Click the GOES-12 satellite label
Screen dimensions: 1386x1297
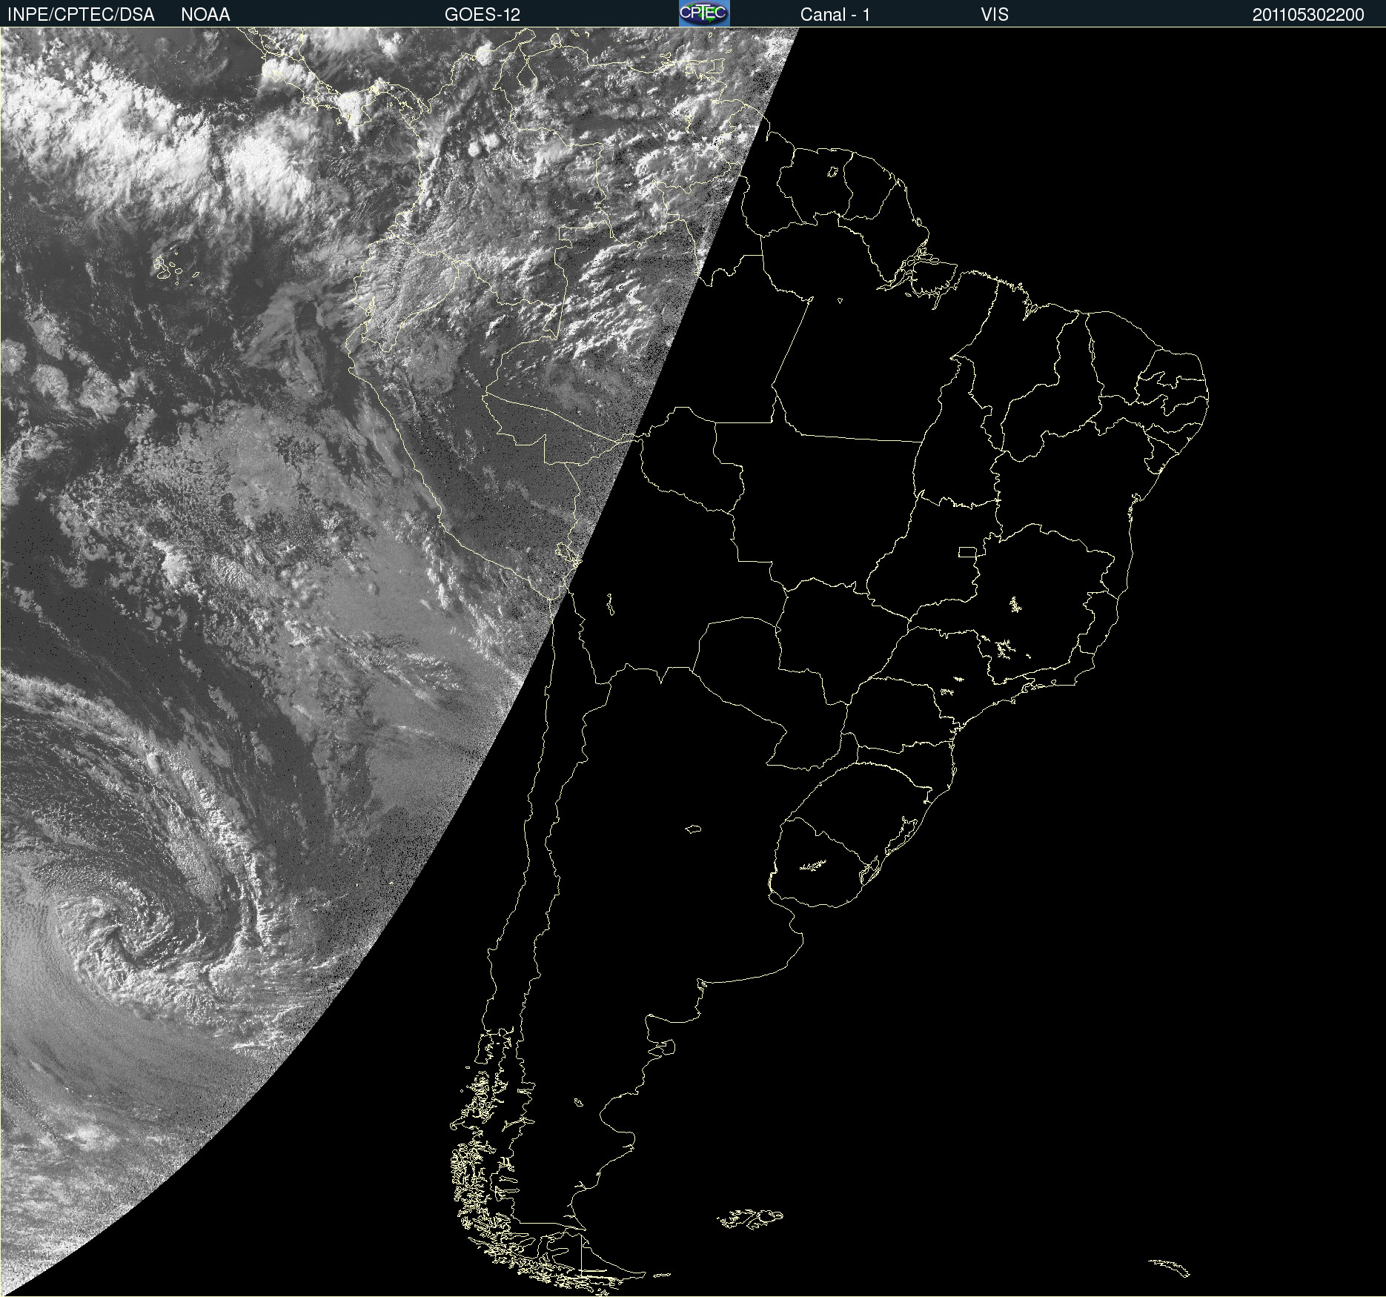483,15
